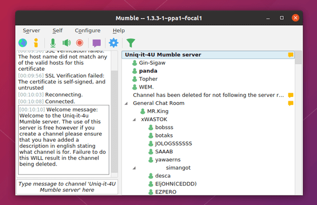Select the Uniq-it-4U Mumble server root
317x205 pixels.
pos(208,55)
